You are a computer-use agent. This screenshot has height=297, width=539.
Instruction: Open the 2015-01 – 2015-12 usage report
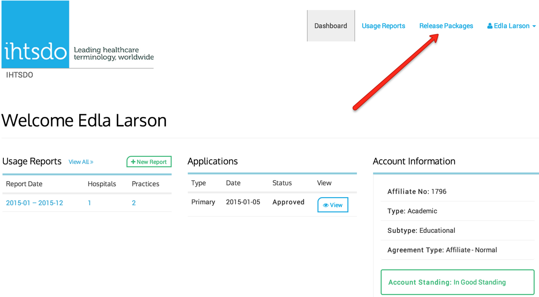click(34, 203)
